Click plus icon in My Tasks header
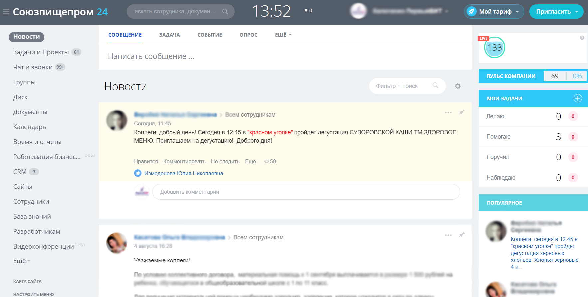This screenshot has width=588, height=297. tap(578, 98)
